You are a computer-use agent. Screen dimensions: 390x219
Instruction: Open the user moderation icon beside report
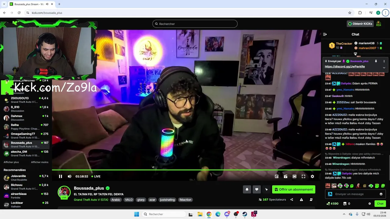point(311,200)
